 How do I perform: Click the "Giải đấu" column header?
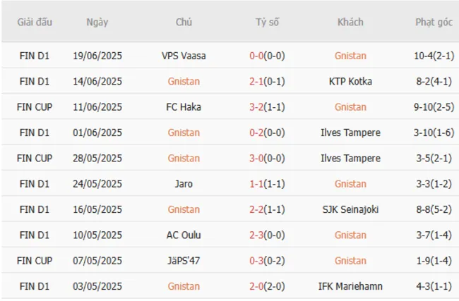pyautogui.click(x=35, y=22)
